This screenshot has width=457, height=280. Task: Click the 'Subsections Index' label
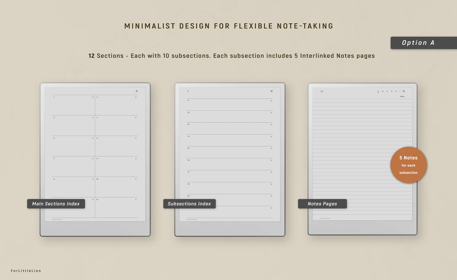[189, 204]
